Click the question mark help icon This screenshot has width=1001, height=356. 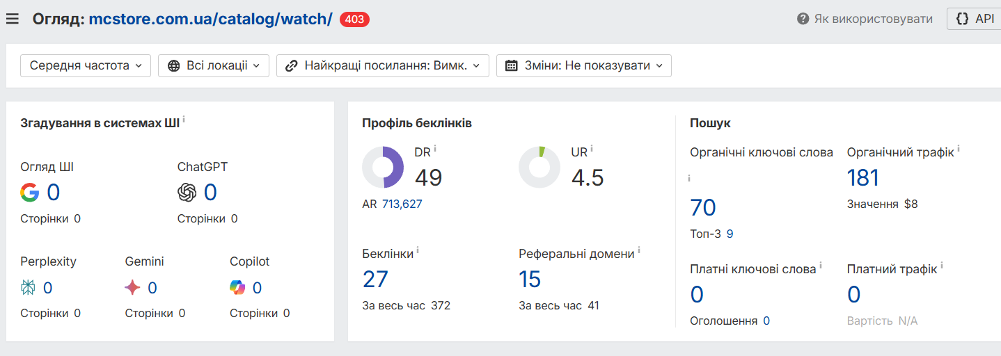click(803, 19)
